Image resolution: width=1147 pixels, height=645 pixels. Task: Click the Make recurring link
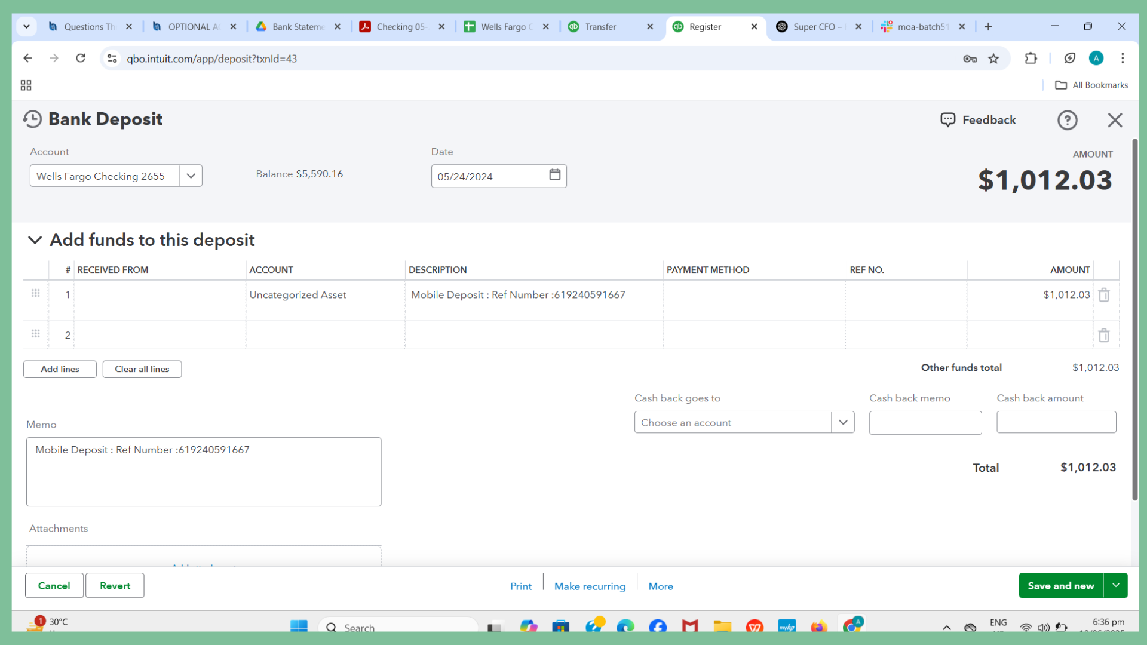tap(590, 586)
